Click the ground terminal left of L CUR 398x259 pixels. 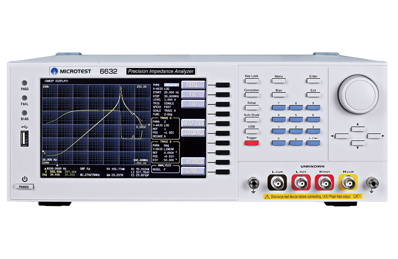(253, 183)
